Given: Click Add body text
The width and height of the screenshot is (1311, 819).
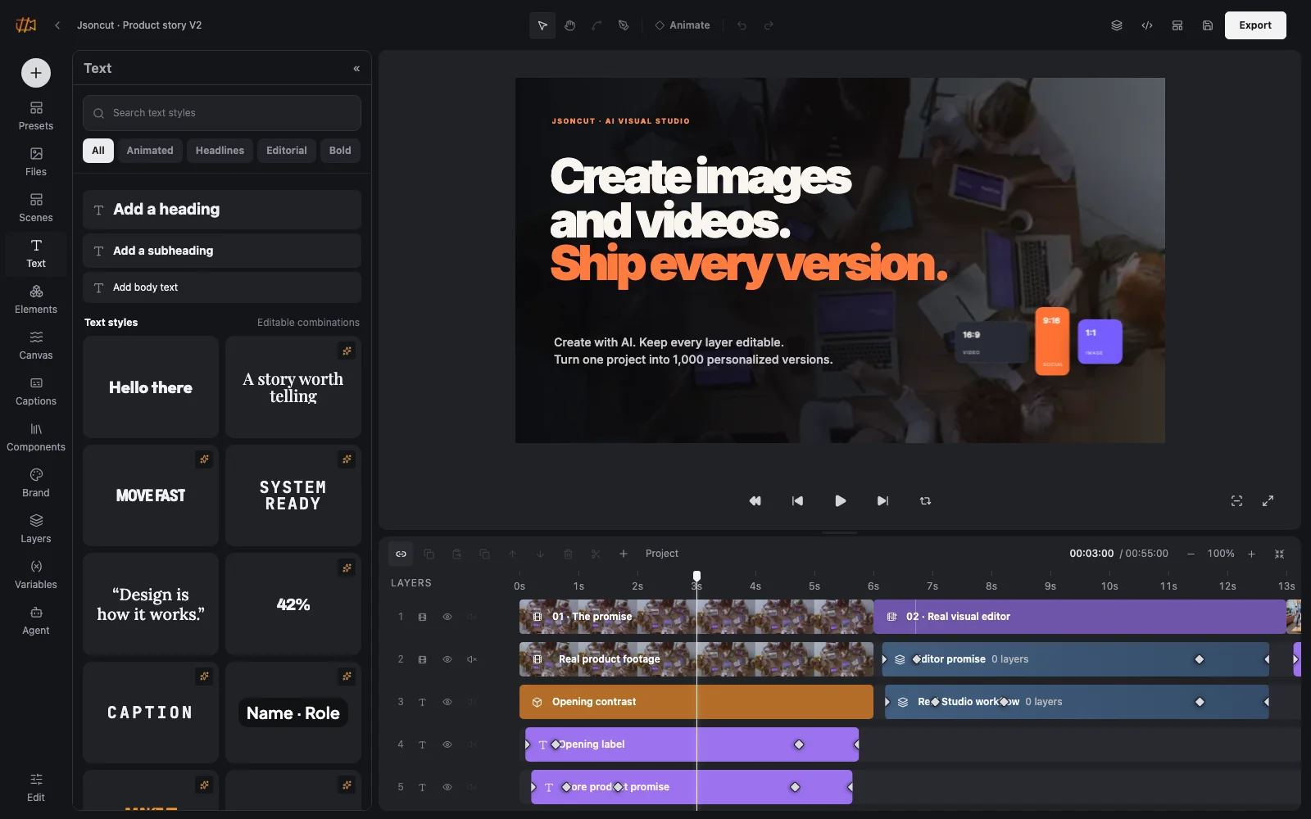Looking at the screenshot, I should coord(222,287).
